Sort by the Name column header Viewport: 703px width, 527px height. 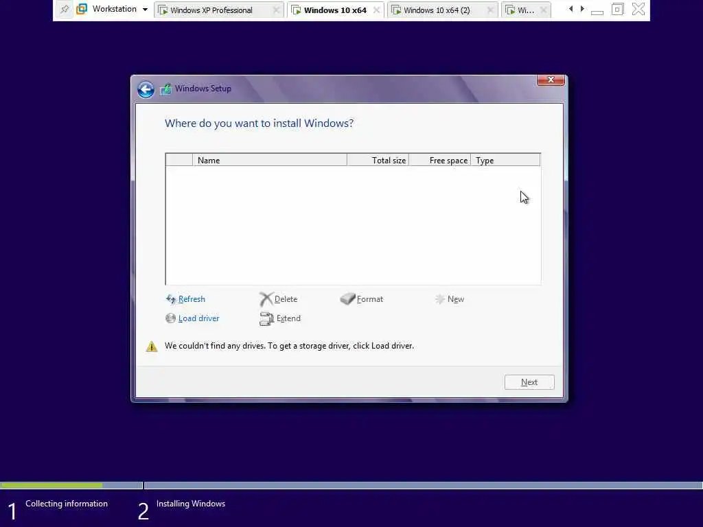[270, 160]
